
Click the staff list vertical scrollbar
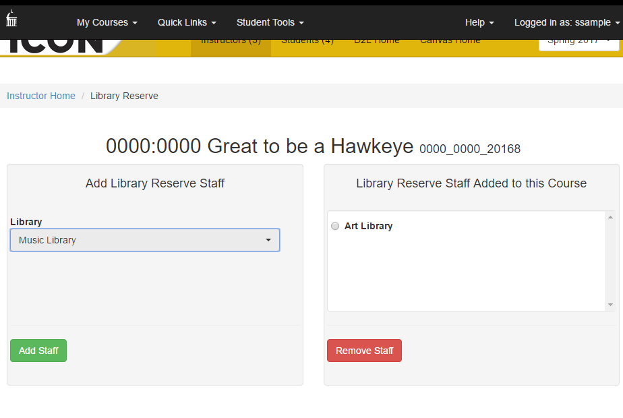(x=610, y=261)
